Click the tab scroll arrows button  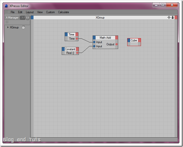point(28,18)
